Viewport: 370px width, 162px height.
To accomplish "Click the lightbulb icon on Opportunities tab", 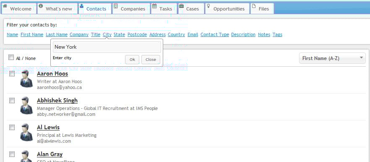I will point(208,6).
